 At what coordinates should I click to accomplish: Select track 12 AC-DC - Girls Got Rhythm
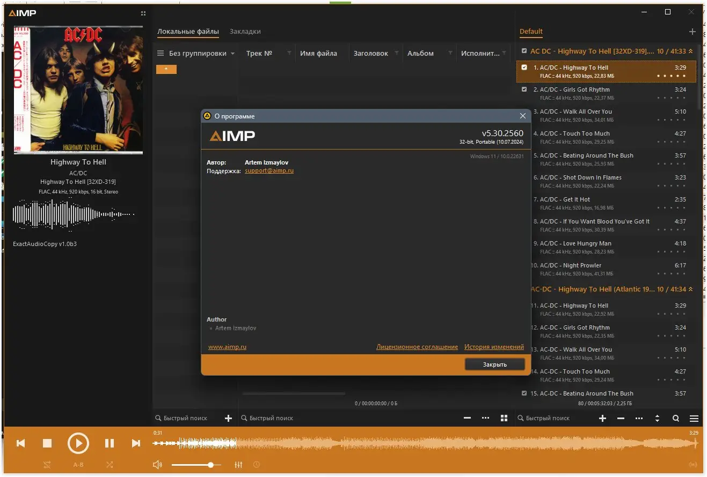[607, 331]
